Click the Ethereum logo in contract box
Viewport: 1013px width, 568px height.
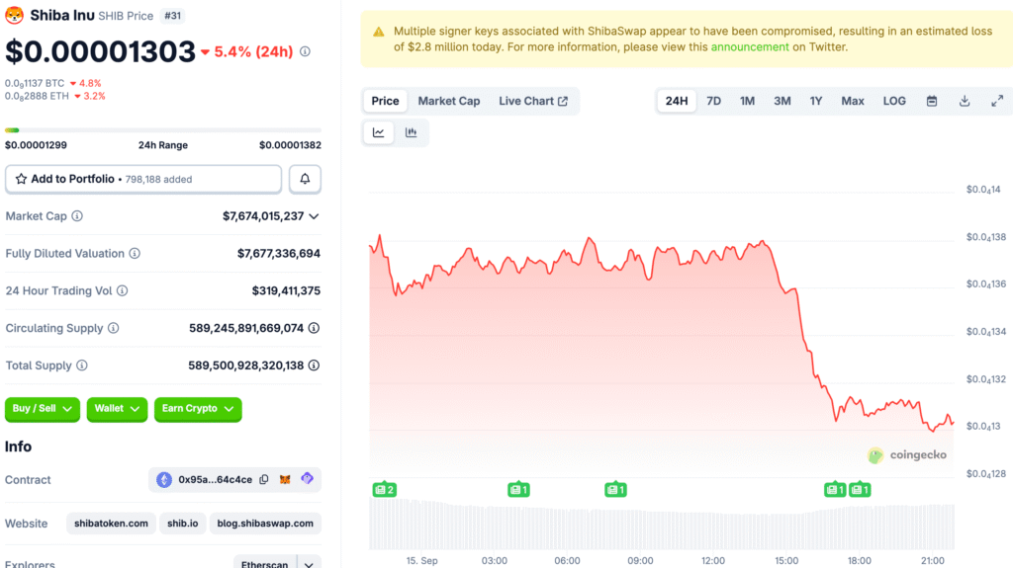(164, 479)
